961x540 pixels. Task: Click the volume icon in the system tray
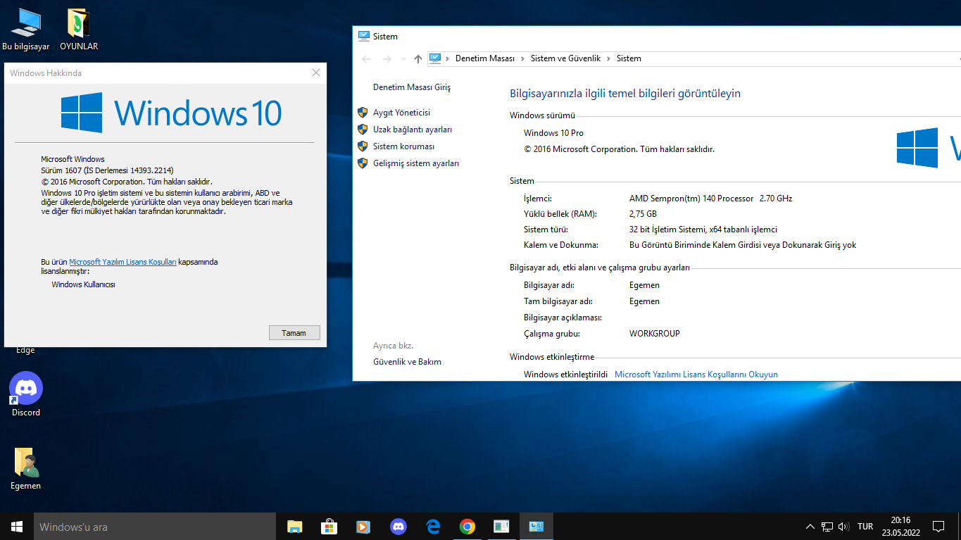pyautogui.click(x=843, y=527)
